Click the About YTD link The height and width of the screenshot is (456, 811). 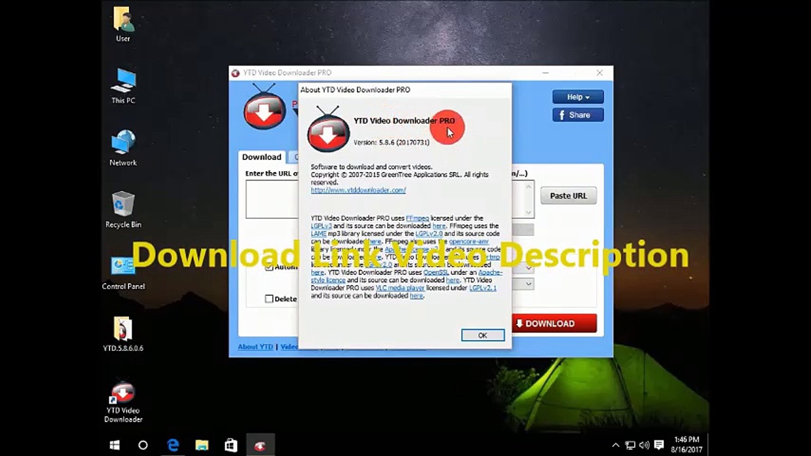click(x=255, y=347)
